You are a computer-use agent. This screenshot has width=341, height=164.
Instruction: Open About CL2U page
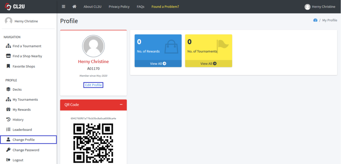(x=93, y=7)
